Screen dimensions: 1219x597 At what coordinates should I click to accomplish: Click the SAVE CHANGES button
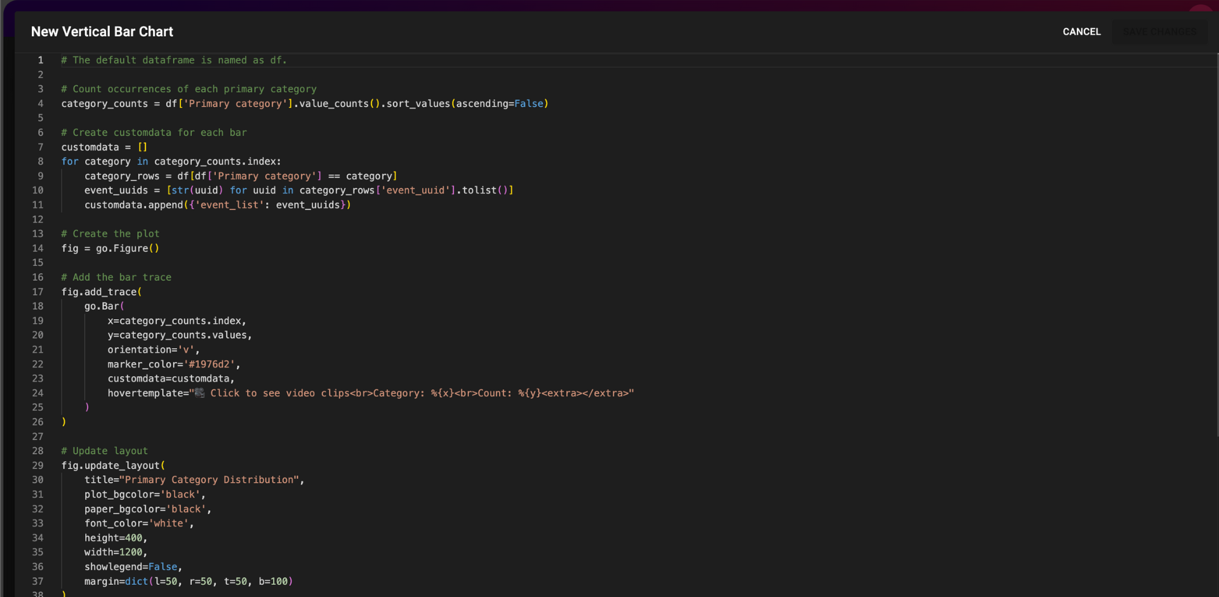(x=1159, y=32)
